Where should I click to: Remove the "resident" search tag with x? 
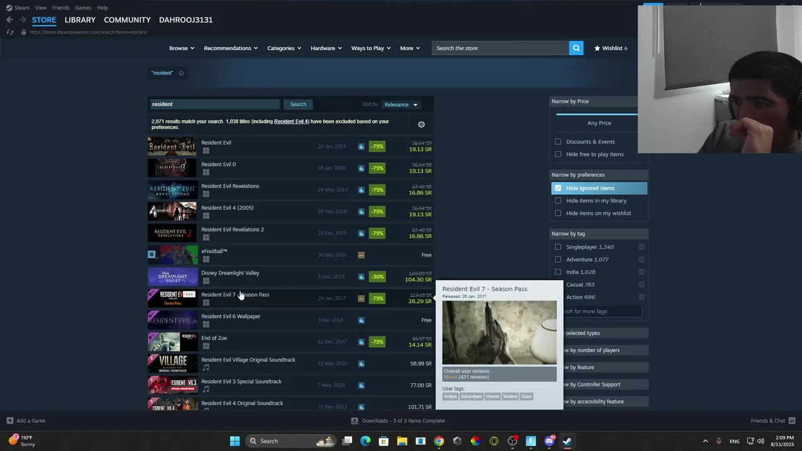coord(181,73)
